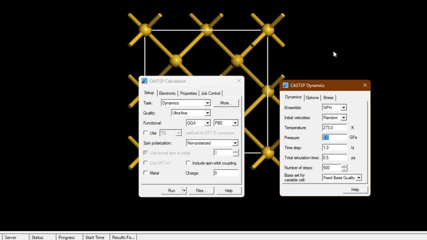Expand the Task dropdown
This screenshot has width=427, height=240.
click(x=207, y=103)
